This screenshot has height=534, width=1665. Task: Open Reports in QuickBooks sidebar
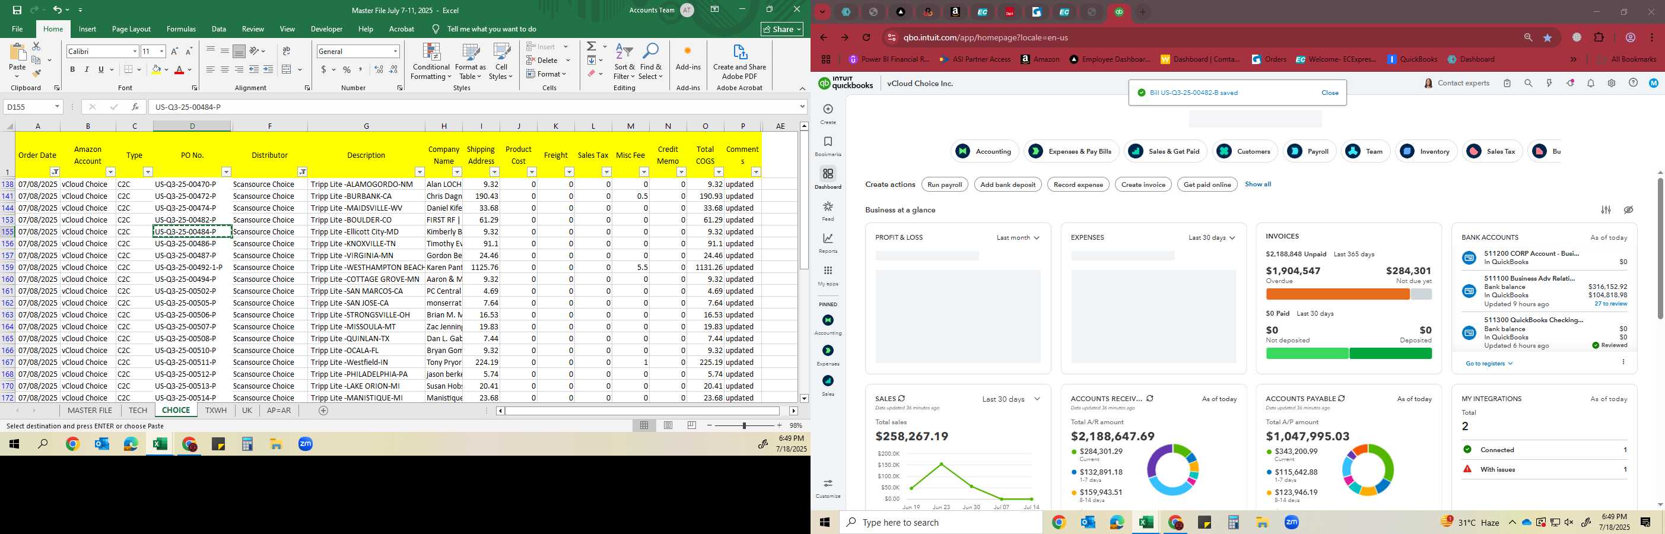[x=828, y=243]
